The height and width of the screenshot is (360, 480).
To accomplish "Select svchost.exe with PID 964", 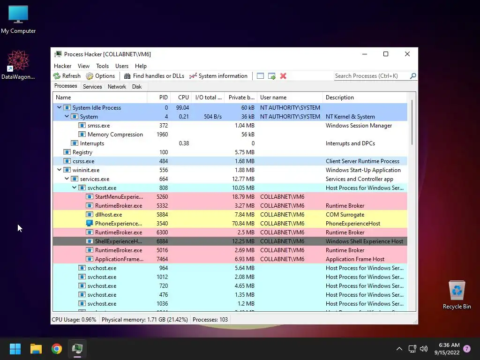I will click(x=230, y=268).
